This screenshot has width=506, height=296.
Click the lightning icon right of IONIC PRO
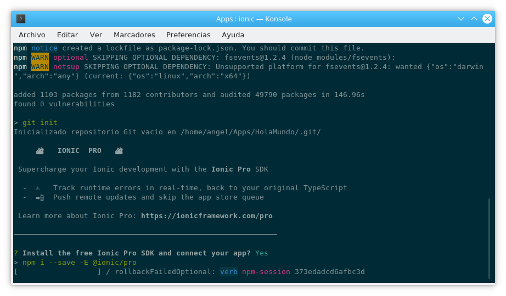[119, 151]
